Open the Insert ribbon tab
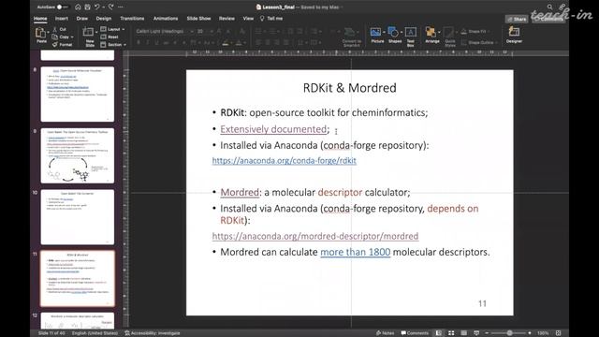The image size is (599, 337). [x=62, y=19]
